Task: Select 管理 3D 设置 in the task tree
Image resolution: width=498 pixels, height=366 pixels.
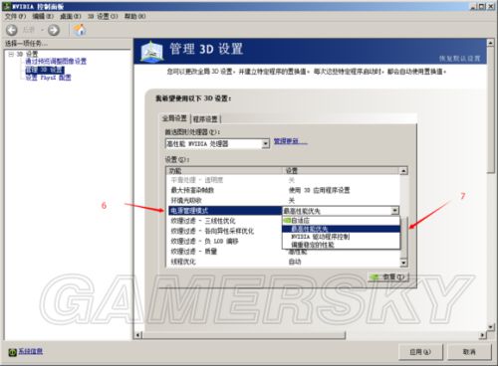Action: (45, 70)
